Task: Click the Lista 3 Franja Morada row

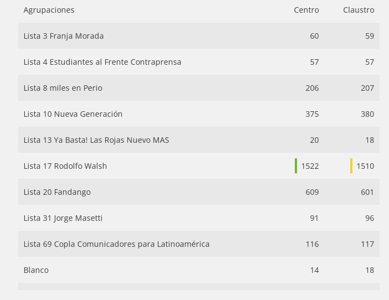Action: 199,36
